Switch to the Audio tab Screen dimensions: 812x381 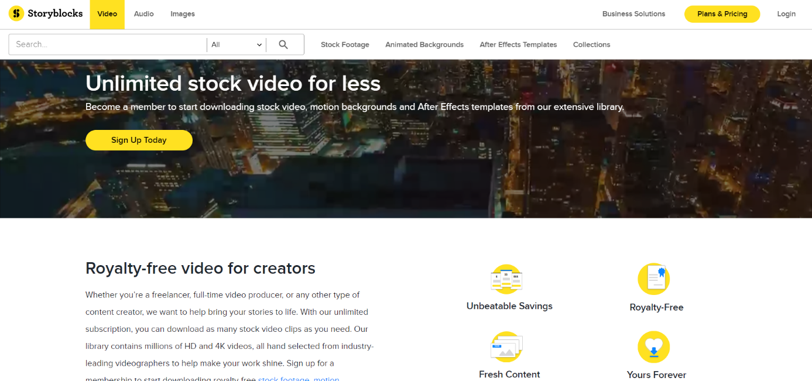[143, 14]
